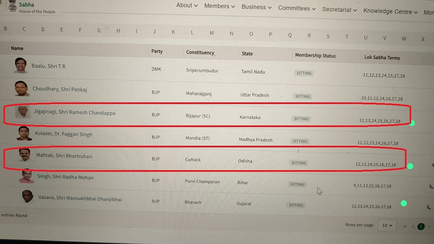434x244 pixels.
Task: Click the photo of Kulaste, Dr. Faggan Singh
Action: click(24, 133)
